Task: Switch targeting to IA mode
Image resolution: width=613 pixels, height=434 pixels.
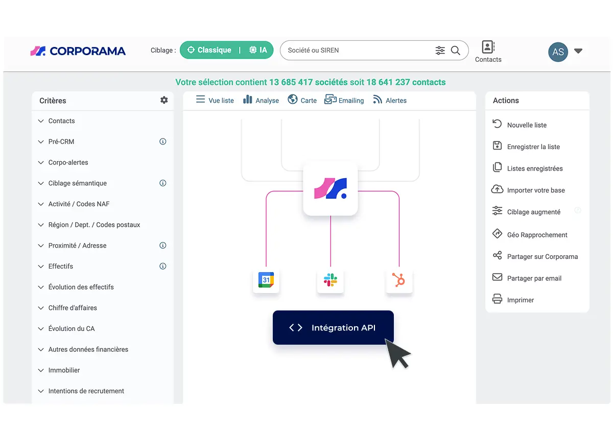Action: pyautogui.click(x=258, y=50)
